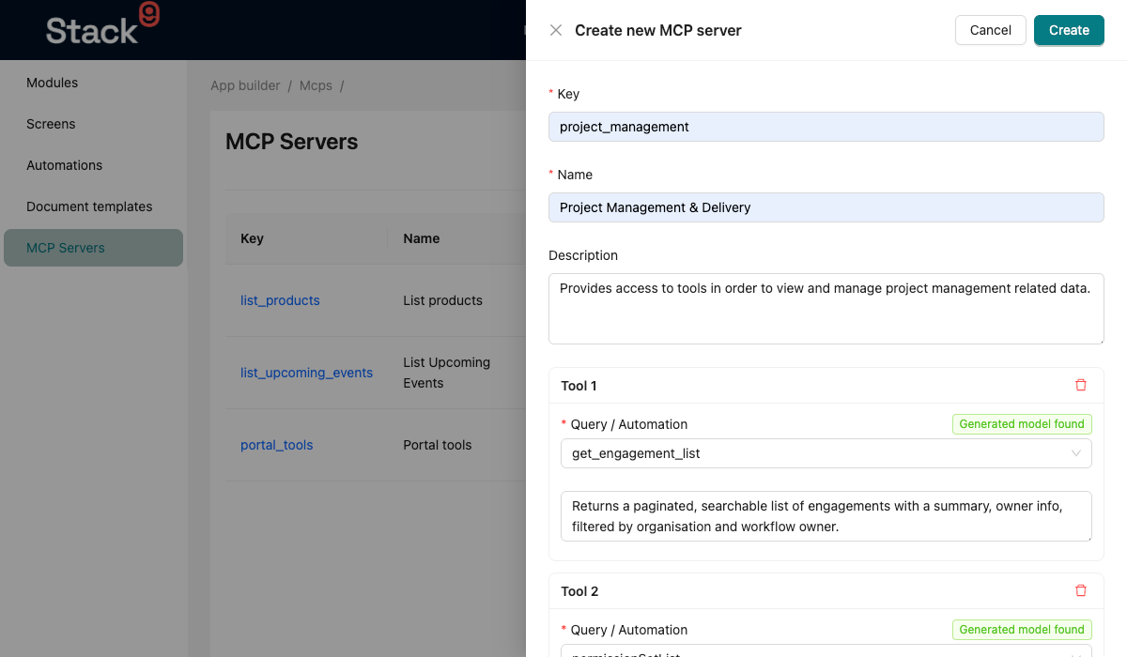
Task: Click the Tool 2 section header
Action: (826, 591)
